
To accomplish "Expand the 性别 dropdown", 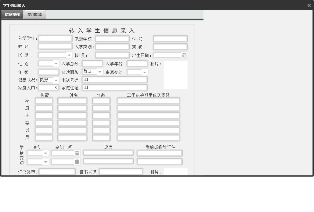I will (x=56, y=64).
